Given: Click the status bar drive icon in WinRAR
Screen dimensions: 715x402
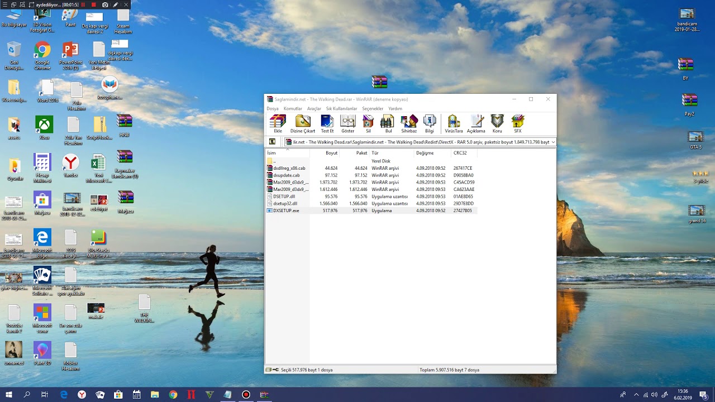Looking at the screenshot, I should (x=269, y=370).
